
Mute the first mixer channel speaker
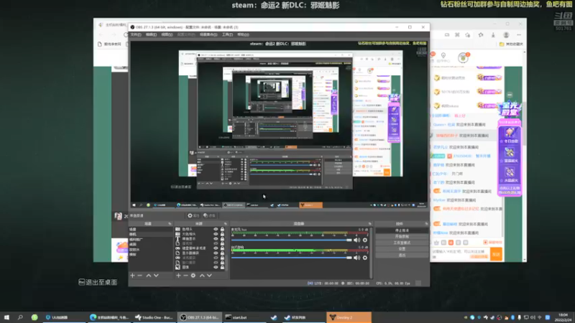pyautogui.click(x=356, y=240)
